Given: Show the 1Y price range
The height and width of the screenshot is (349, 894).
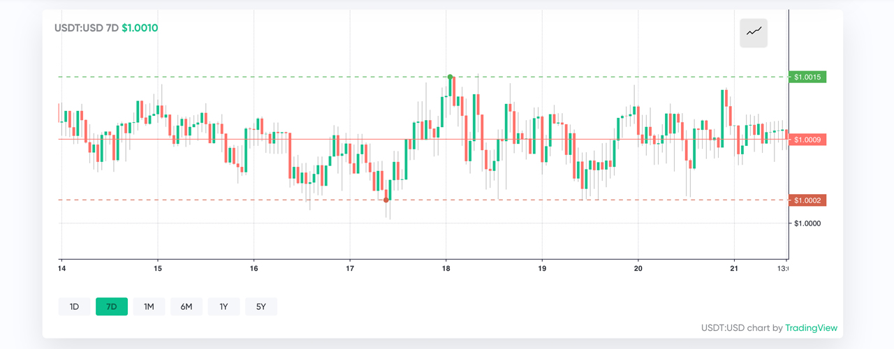Looking at the screenshot, I should tap(223, 306).
